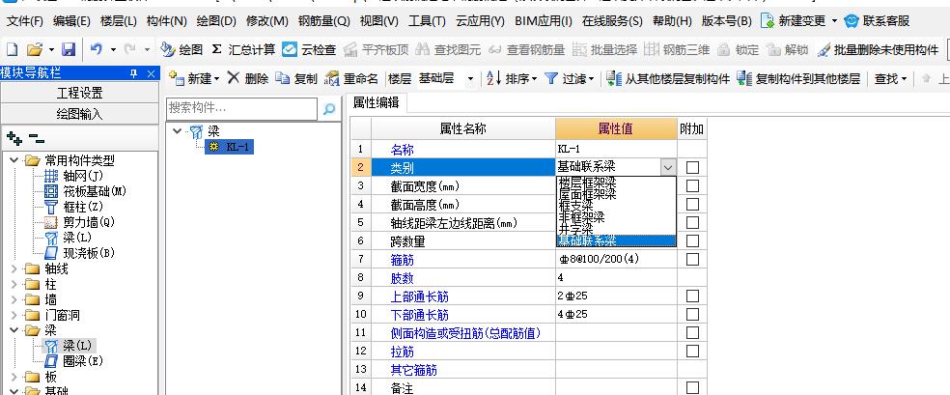
Task: Click the 新建变更 button
Action: tap(793, 20)
